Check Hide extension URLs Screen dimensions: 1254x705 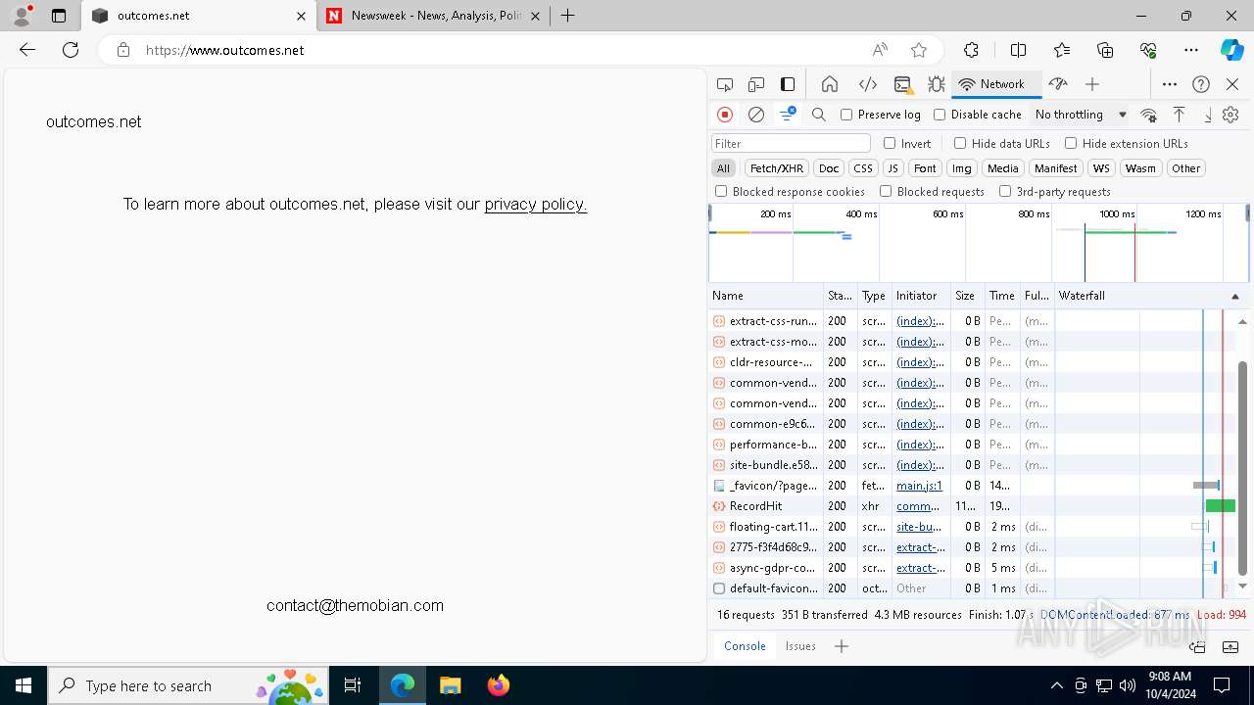pos(1071,143)
